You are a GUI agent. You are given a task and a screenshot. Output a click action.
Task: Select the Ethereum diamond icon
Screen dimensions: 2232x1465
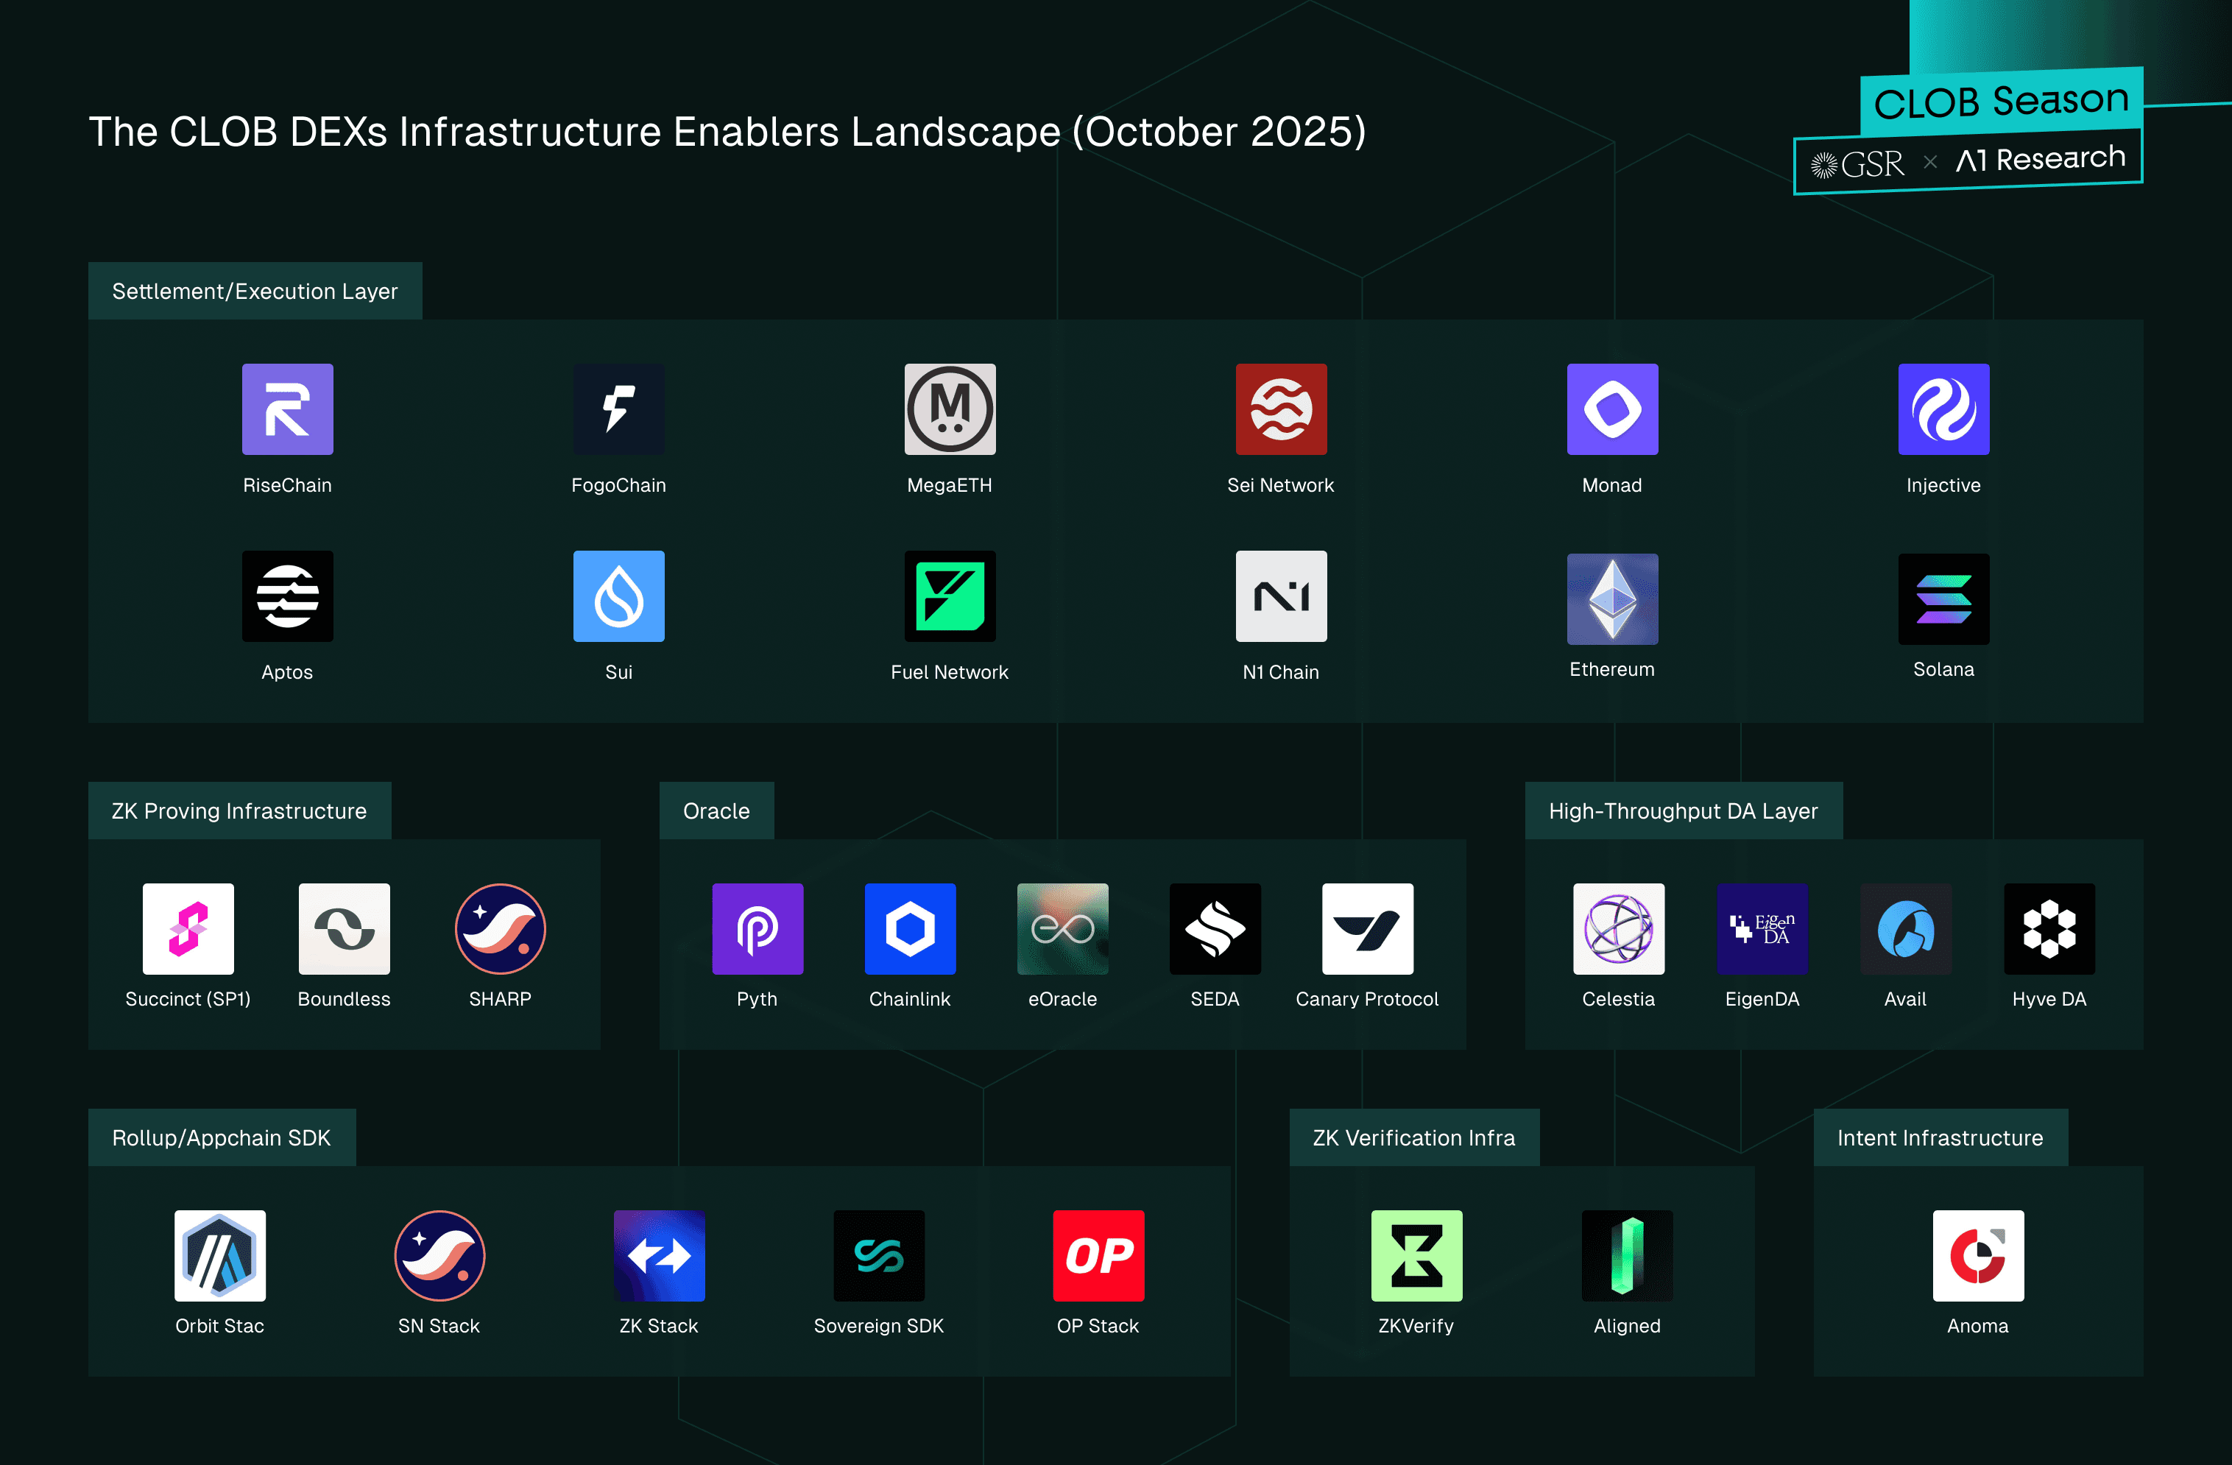pyautogui.click(x=1612, y=599)
